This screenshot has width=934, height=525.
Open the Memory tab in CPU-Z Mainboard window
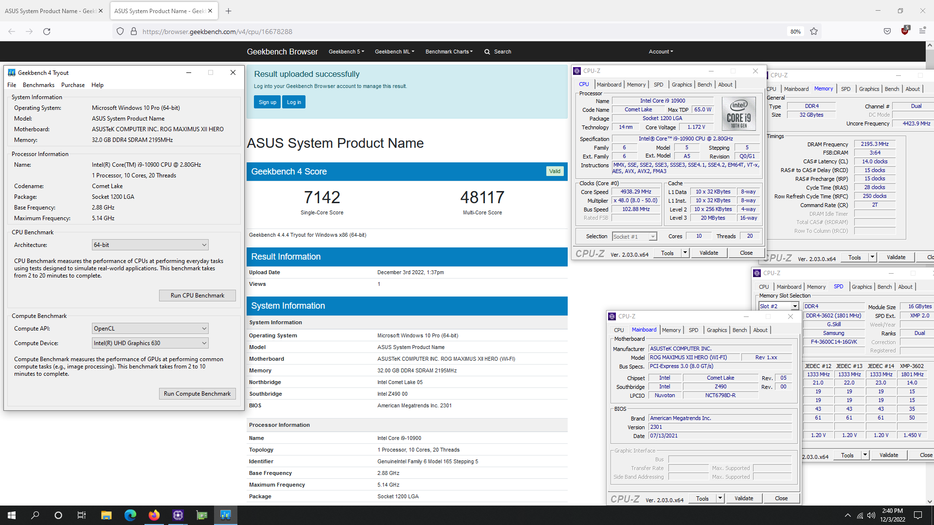pos(671,330)
